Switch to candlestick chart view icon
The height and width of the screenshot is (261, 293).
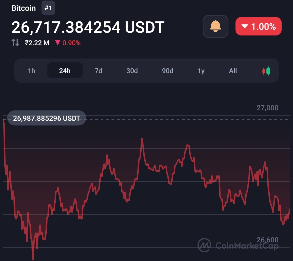click(266, 71)
